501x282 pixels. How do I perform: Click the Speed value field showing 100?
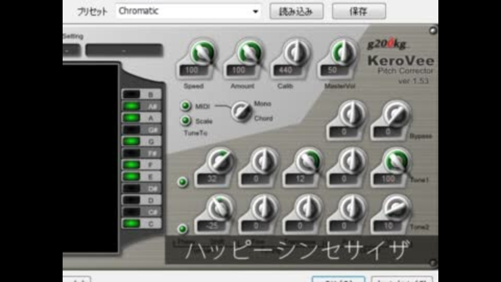click(193, 70)
